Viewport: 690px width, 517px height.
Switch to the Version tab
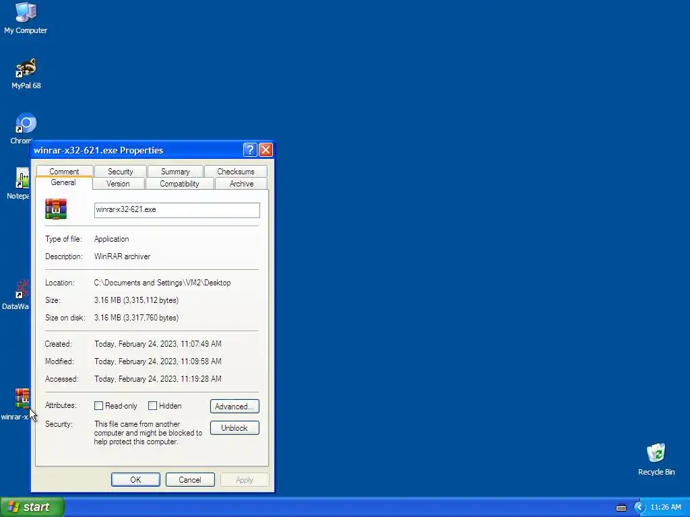(118, 184)
